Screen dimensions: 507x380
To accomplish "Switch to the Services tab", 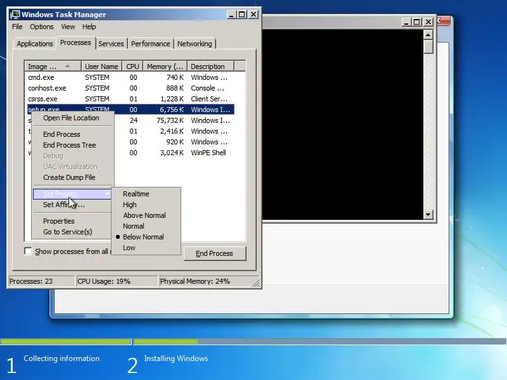I will (x=111, y=44).
